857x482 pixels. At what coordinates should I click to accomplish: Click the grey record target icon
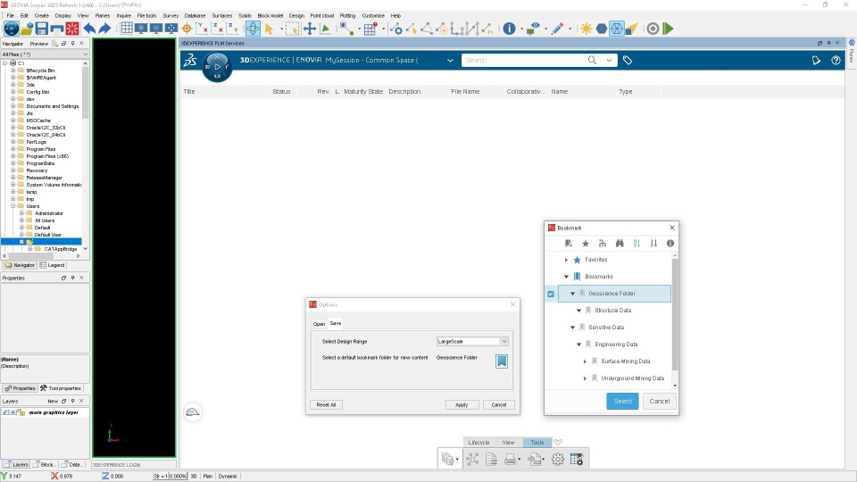653,29
